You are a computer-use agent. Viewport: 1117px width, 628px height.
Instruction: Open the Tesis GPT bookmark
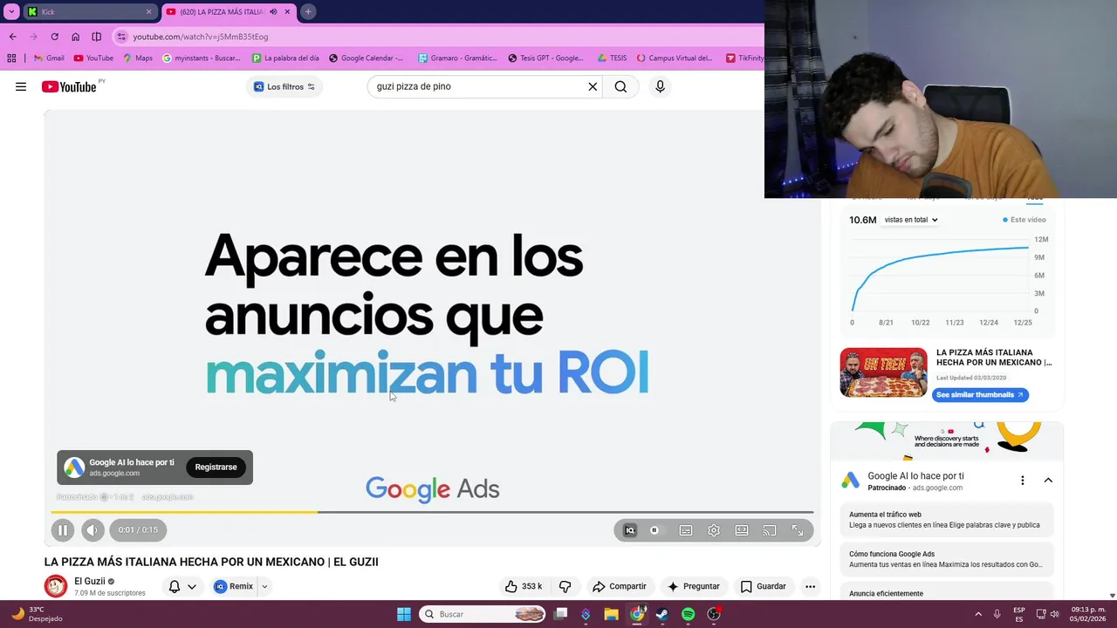pos(546,58)
